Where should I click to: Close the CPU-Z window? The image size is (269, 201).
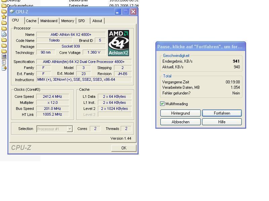point(133,12)
